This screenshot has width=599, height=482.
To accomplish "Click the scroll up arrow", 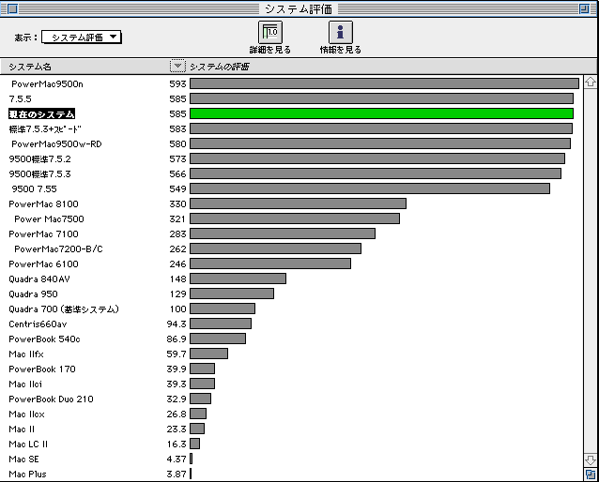I will click(x=591, y=82).
